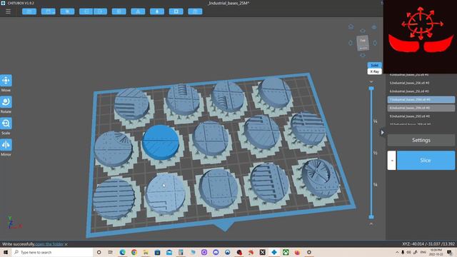This screenshot has height=257, width=457.
Task: Click the taskbar clock and date
Action: (436, 252)
